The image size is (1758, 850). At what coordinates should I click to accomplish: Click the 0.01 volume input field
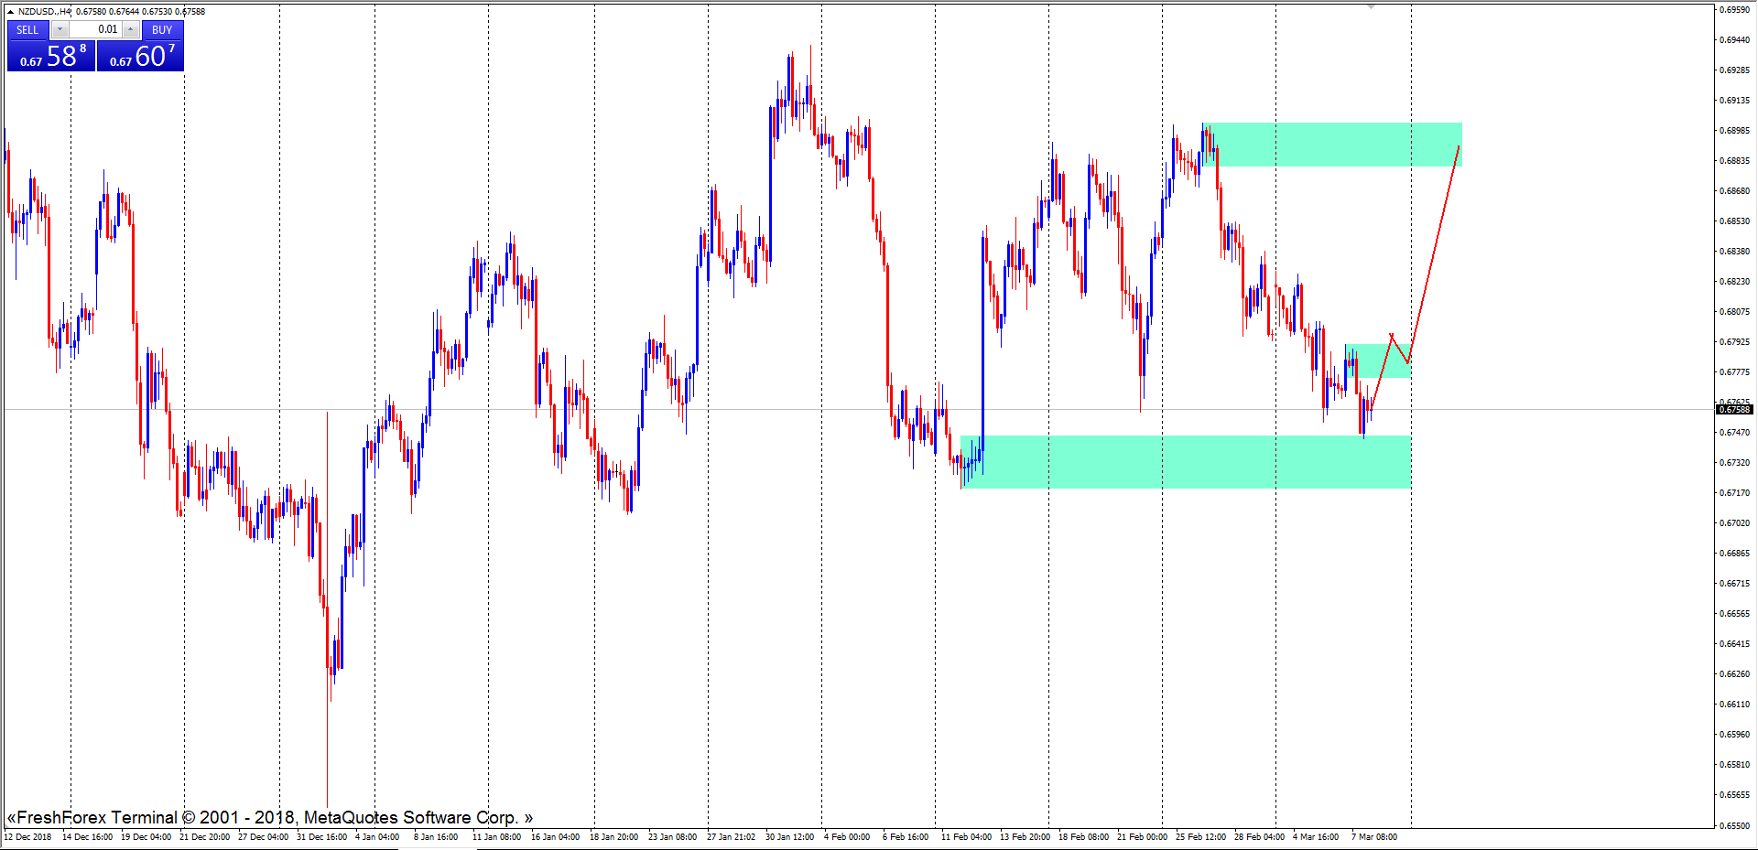(96, 30)
